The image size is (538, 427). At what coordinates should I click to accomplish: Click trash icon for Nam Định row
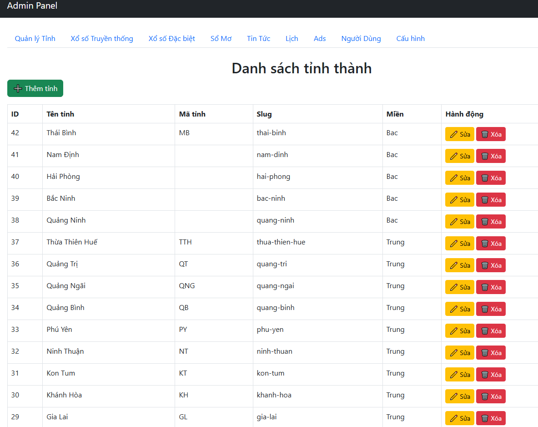point(485,156)
